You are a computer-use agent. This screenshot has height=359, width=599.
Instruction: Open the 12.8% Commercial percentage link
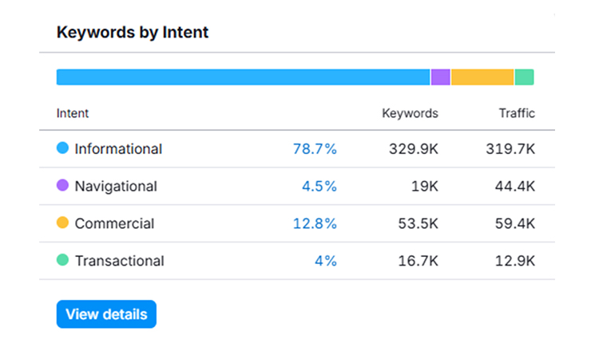tap(315, 224)
